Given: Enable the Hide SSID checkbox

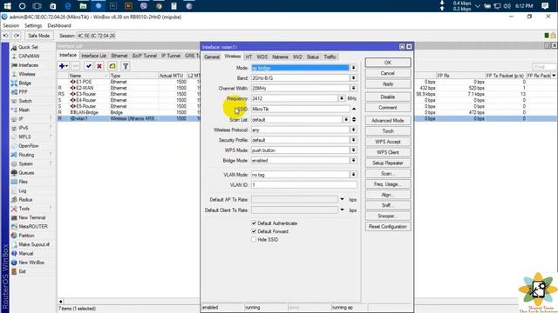Looking at the screenshot, I should 254,240.
